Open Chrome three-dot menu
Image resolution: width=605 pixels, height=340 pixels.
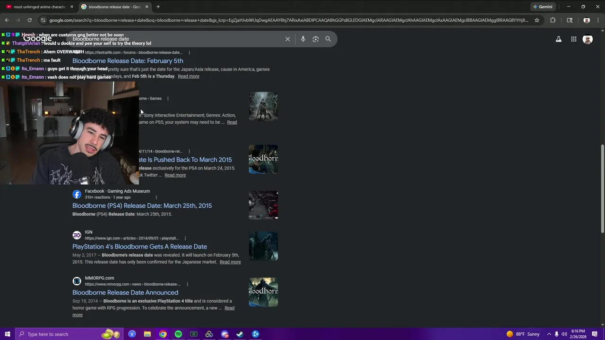tap(599, 20)
